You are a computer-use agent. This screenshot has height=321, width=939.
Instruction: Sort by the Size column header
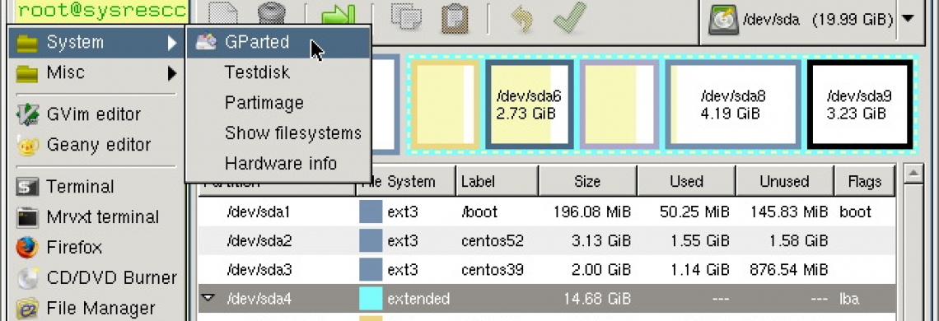(x=587, y=181)
